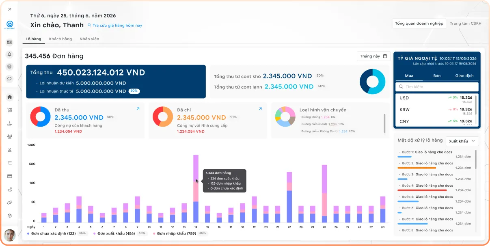Open Đã thu details arrow icon
The image size is (490, 246).
[138, 109]
